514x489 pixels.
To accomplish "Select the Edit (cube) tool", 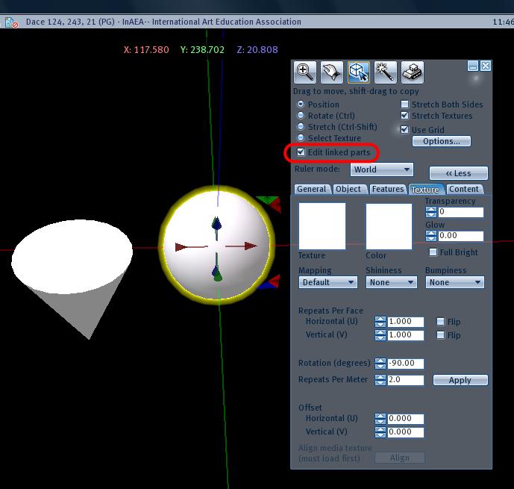I will coord(357,72).
